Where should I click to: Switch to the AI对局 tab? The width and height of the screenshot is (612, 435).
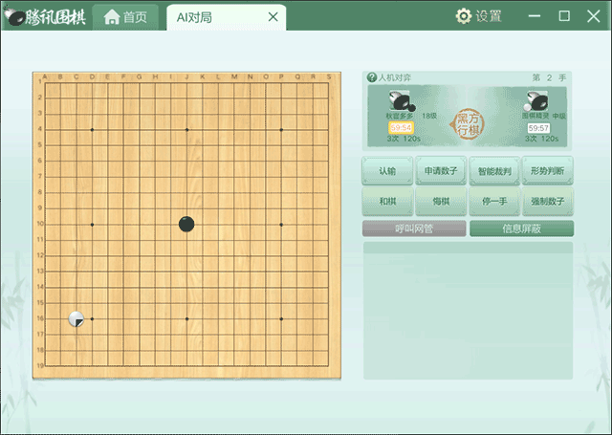pyautogui.click(x=227, y=17)
